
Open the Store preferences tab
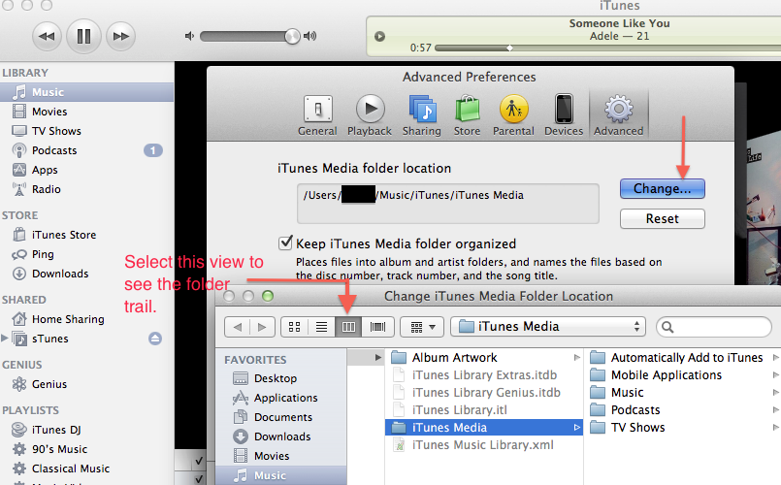pyautogui.click(x=468, y=115)
